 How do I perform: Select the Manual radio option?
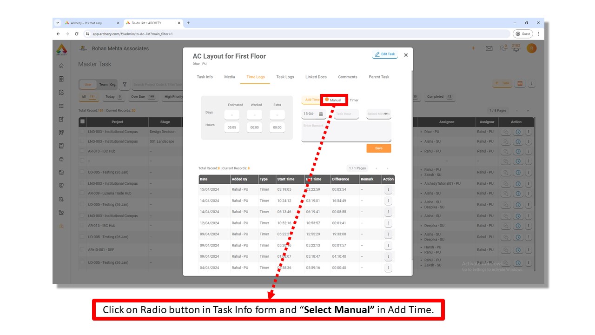(x=327, y=100)
